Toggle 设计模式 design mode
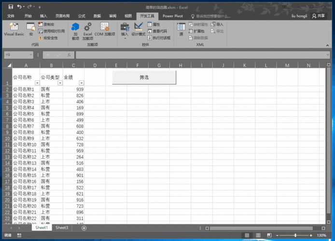The width and height of the screenshot is (335, 241). [139, 30]
